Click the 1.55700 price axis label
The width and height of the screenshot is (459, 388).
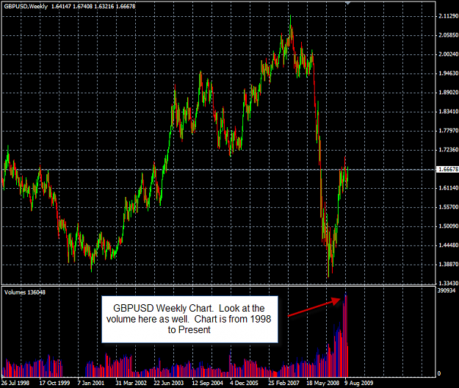pos(449,207)
